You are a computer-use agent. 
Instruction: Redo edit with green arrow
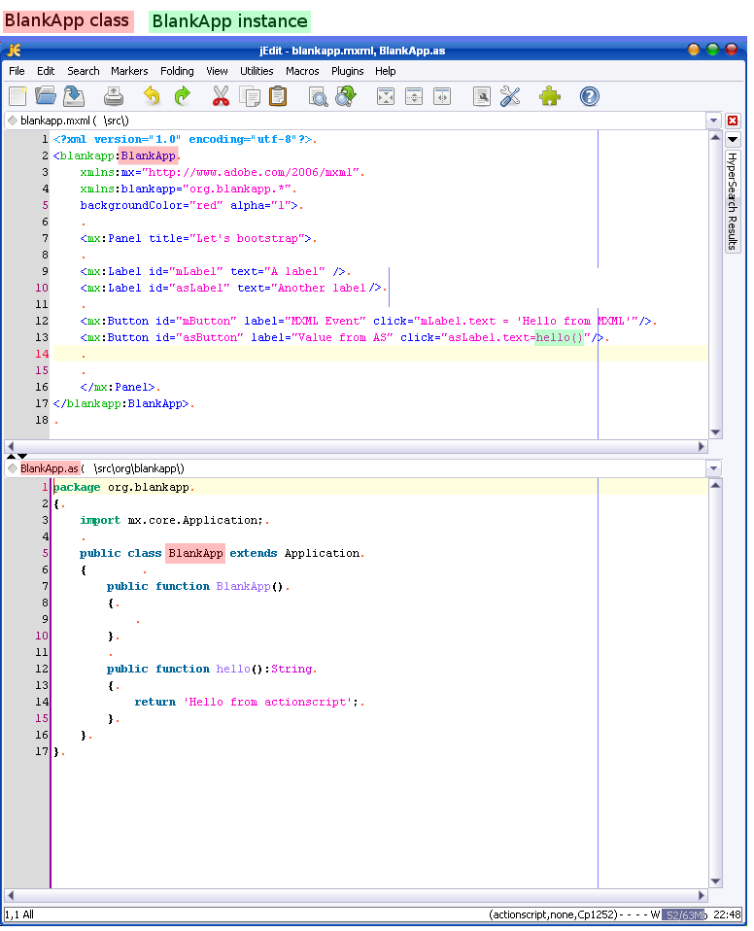click(183, 96)
